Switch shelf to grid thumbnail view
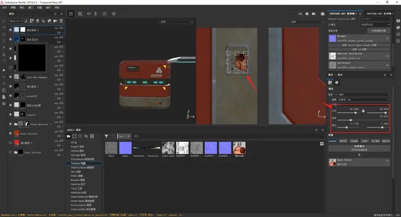 pos(322,144)
